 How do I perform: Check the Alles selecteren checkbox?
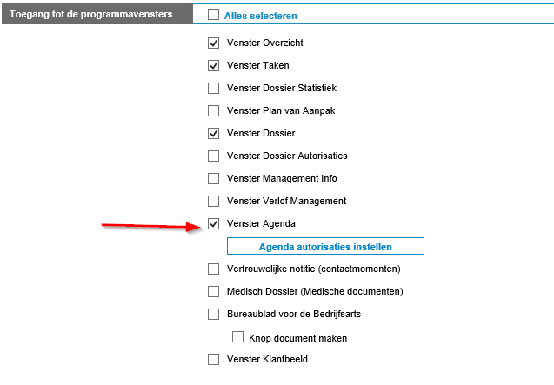pyautogui.click(x=213, y=15)
